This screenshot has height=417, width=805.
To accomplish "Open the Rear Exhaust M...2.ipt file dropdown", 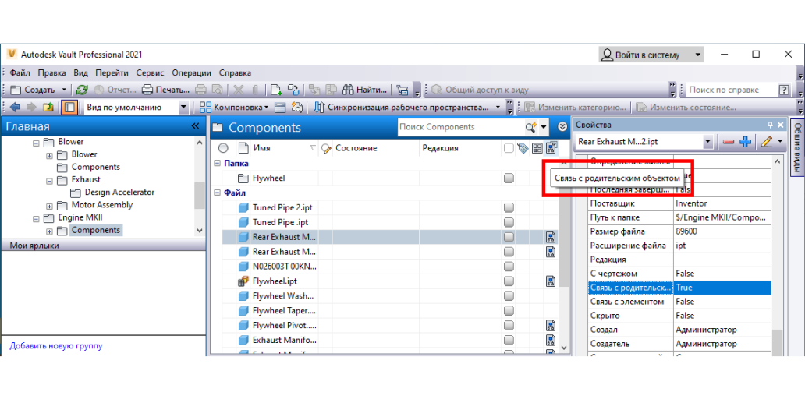I will (707, 142).
